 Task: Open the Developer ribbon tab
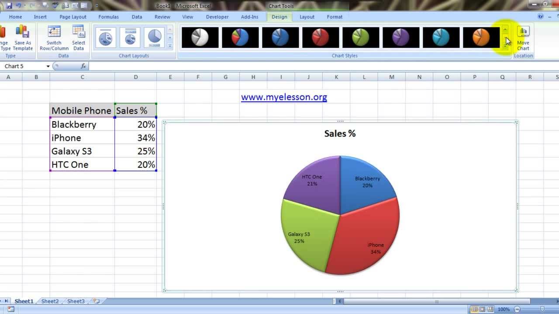click(217, 17)
